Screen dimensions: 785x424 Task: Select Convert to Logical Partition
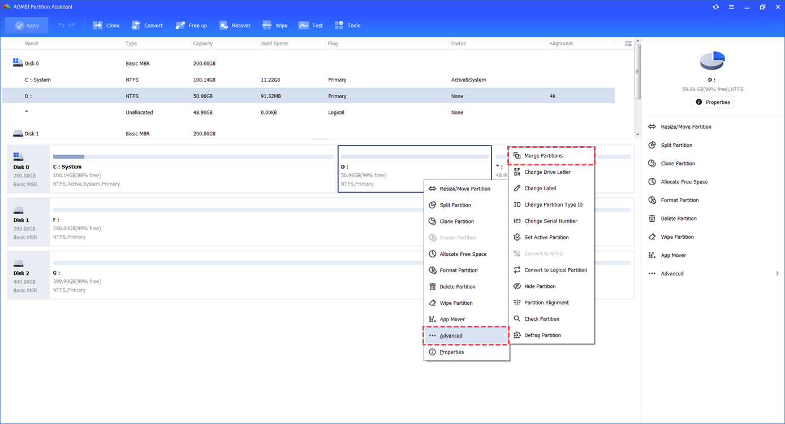coord(551,270)
